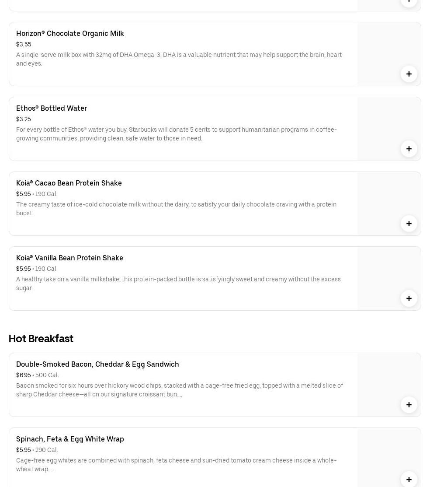Click the Hot Breakfast section heading
Screen dimensions: 430x487
coord(41,339)
